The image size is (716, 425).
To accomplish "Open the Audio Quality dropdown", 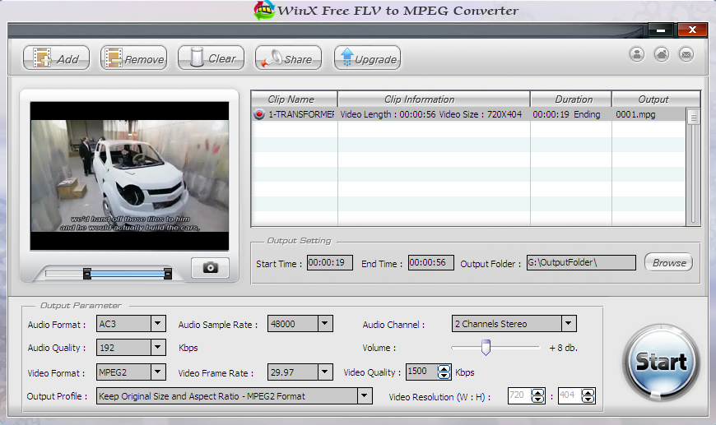I will coord(157,348).
